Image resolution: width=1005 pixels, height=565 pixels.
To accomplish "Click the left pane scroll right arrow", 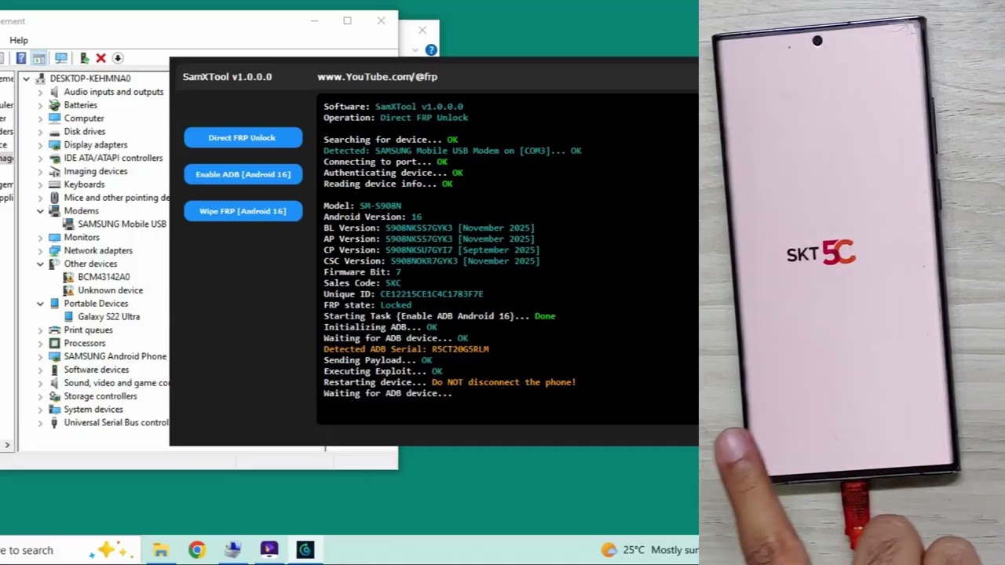I will coord(7,445).
